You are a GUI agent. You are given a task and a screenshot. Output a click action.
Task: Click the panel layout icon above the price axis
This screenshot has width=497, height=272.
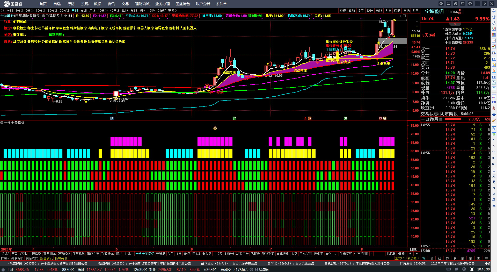(x=405, y=16)
